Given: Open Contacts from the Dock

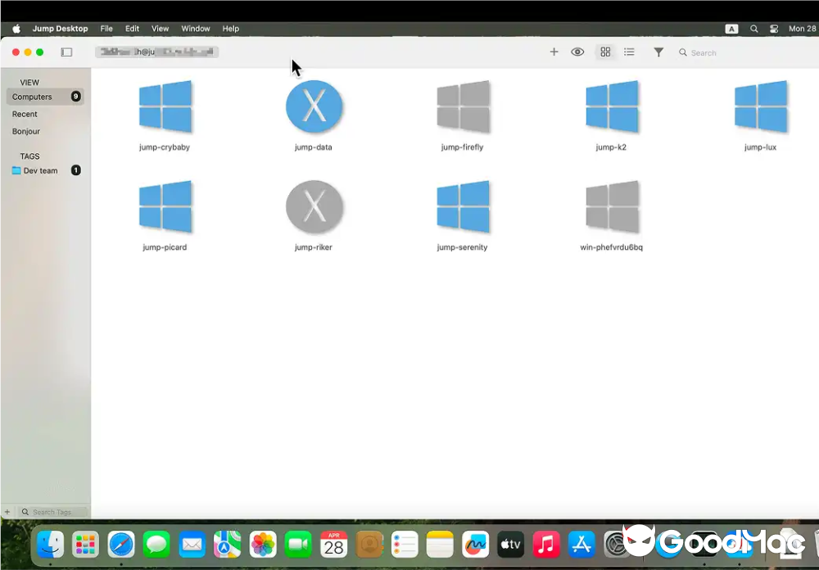Looking at the screenshot, I should (369, 545).
